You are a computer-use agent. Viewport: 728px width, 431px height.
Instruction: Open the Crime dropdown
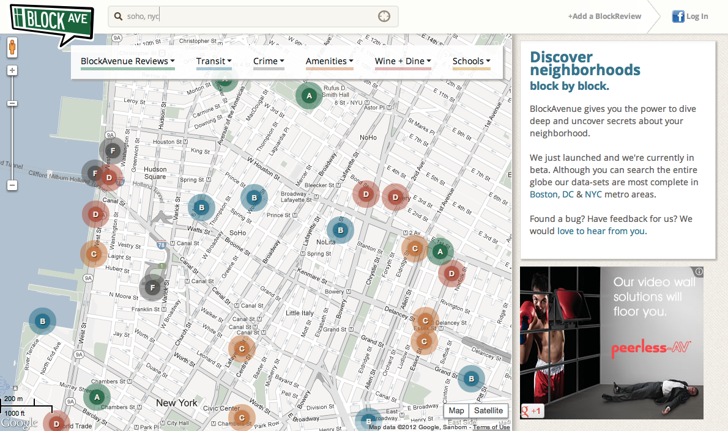pos(269,61)
